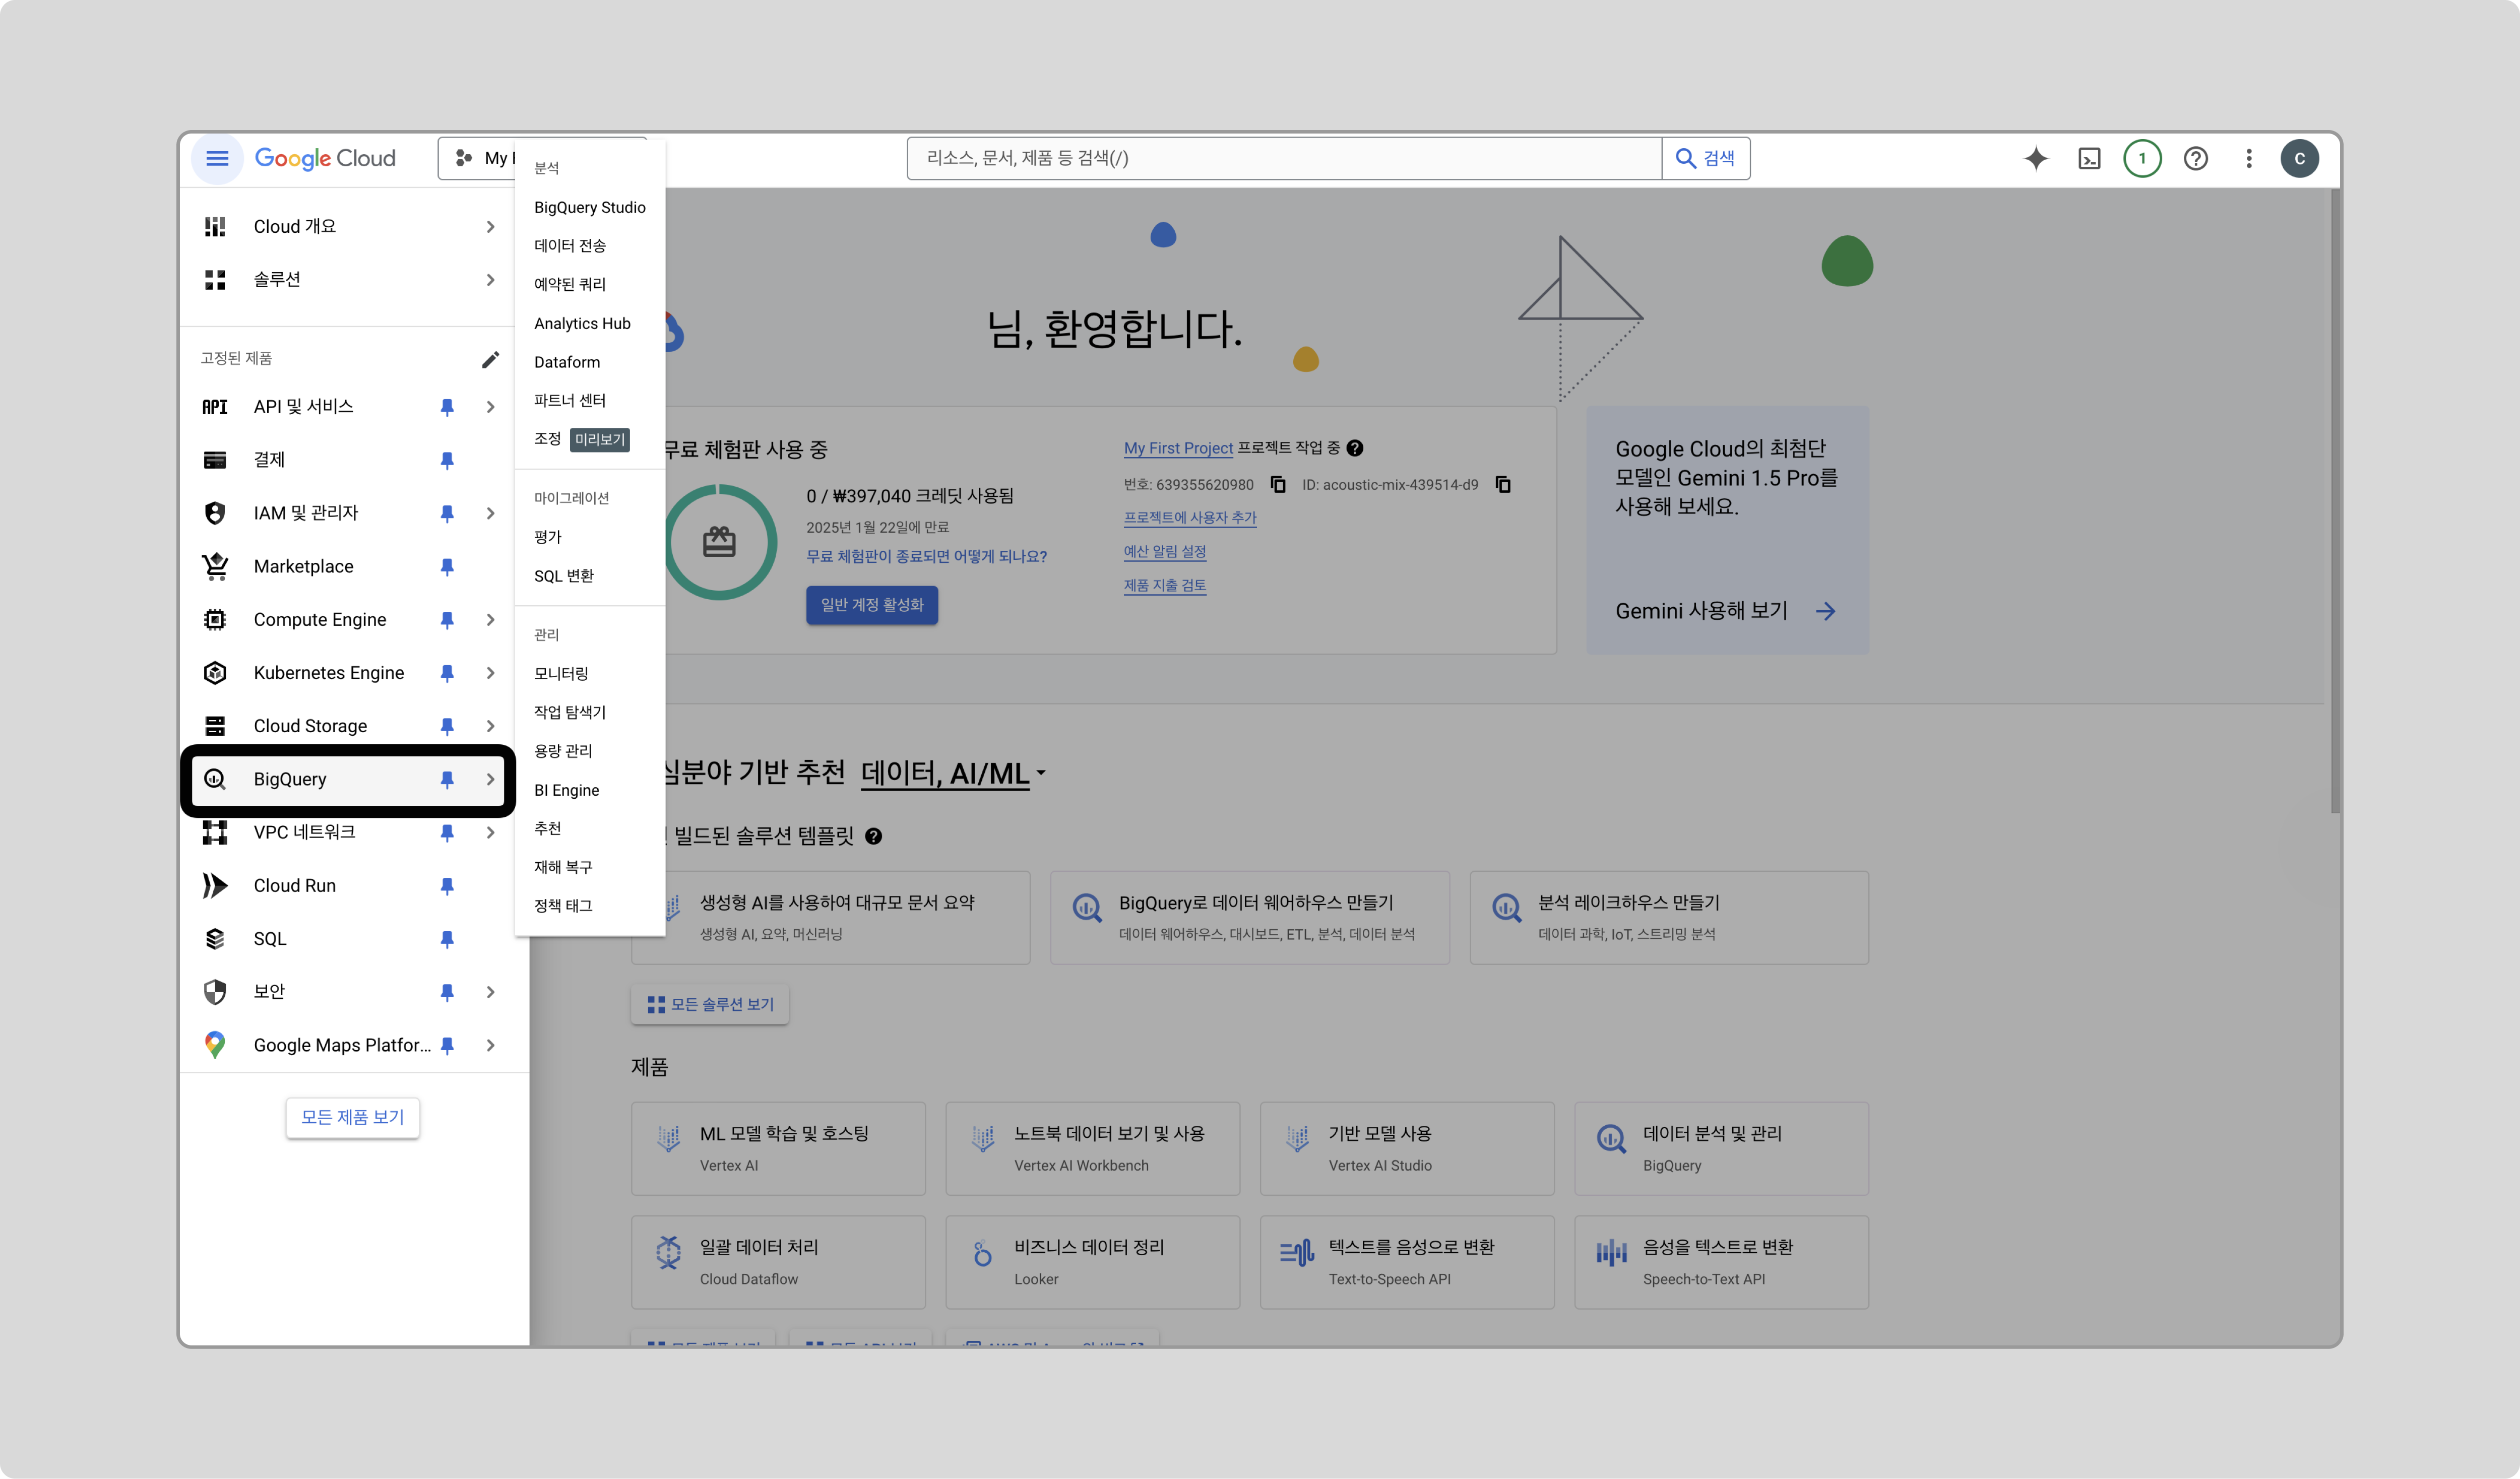Screen dimensions: 2520x1479
Task: Click the Marketplace cart icon
Action: (x=215, y=566)
